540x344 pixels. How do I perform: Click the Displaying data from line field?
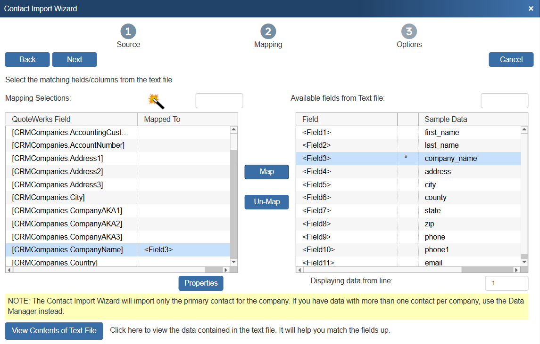[x=506, y=283]
